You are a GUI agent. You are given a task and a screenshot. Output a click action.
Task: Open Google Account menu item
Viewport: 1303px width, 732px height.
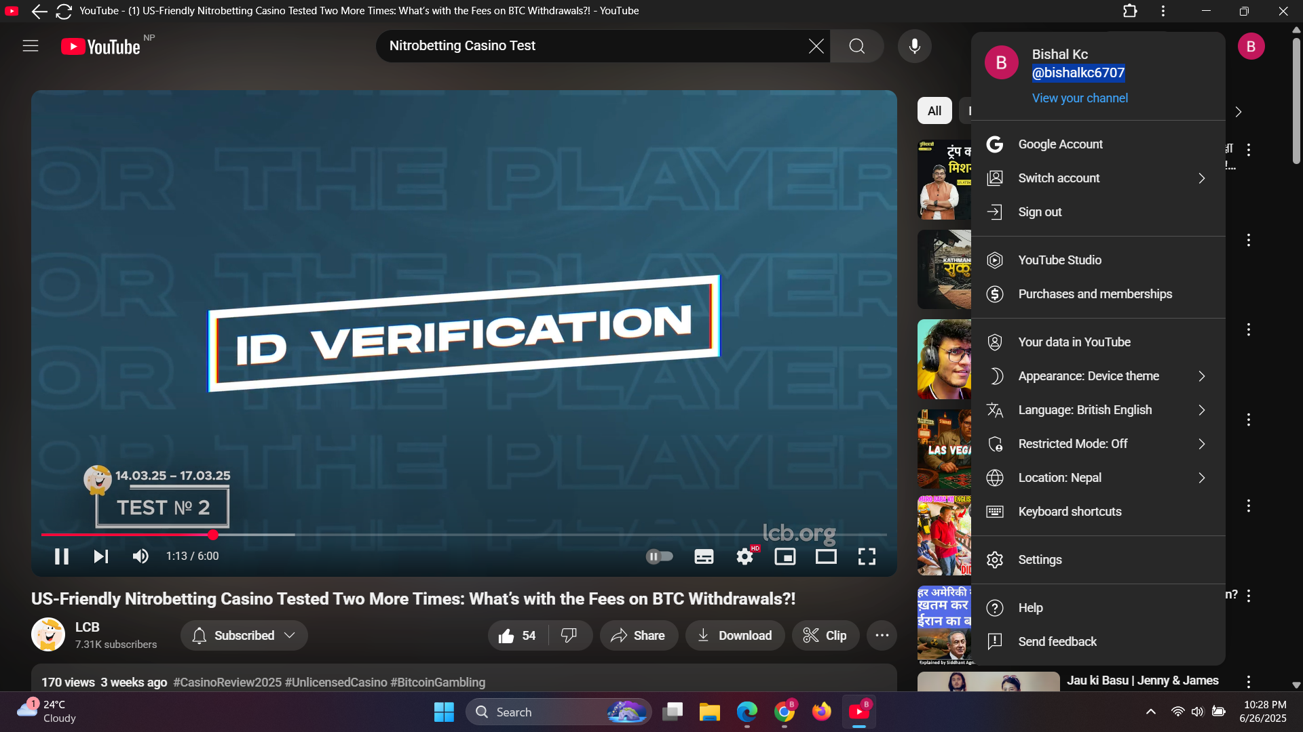click(x=1098, y=144)
